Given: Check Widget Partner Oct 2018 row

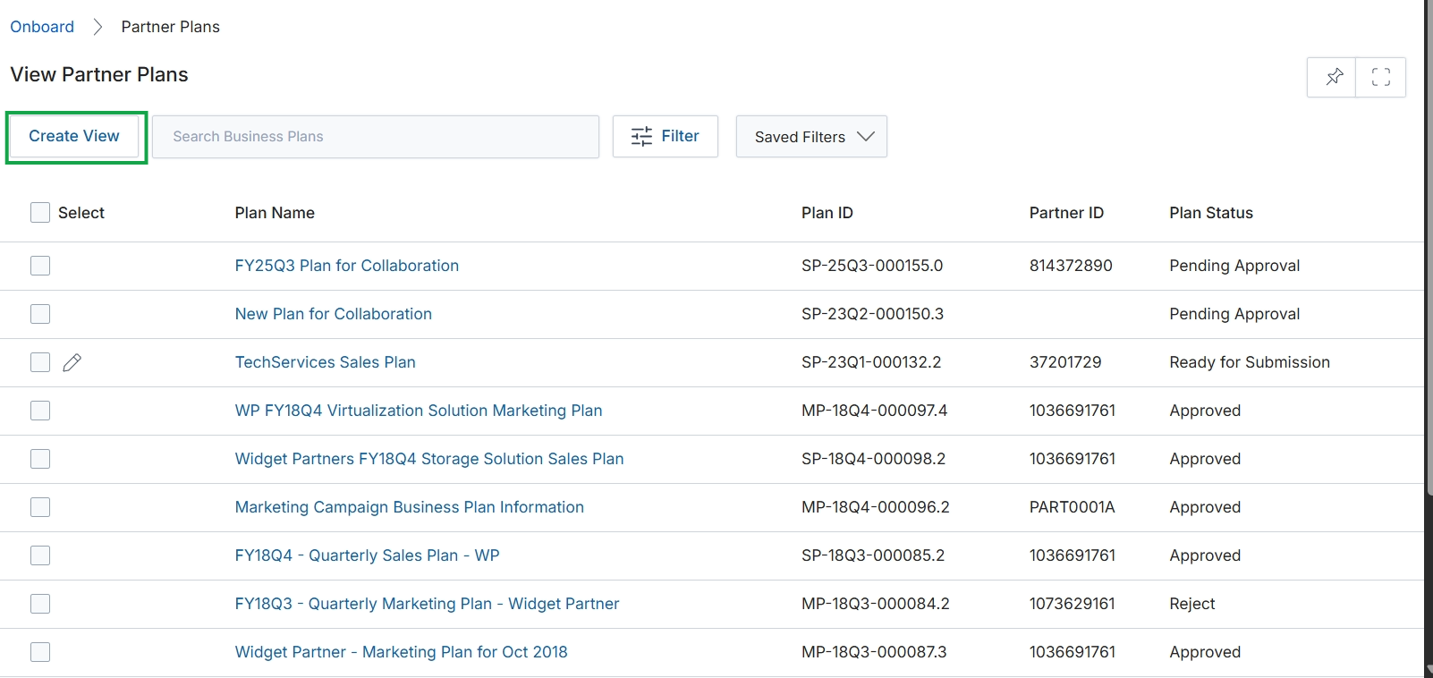Looking at the screenshot, I should (40, 652).
